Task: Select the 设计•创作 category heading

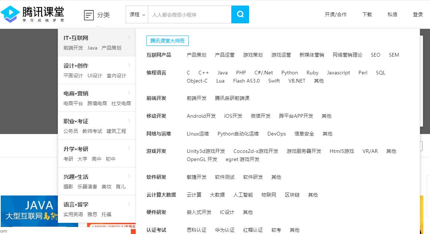Action: click(76, 66)
